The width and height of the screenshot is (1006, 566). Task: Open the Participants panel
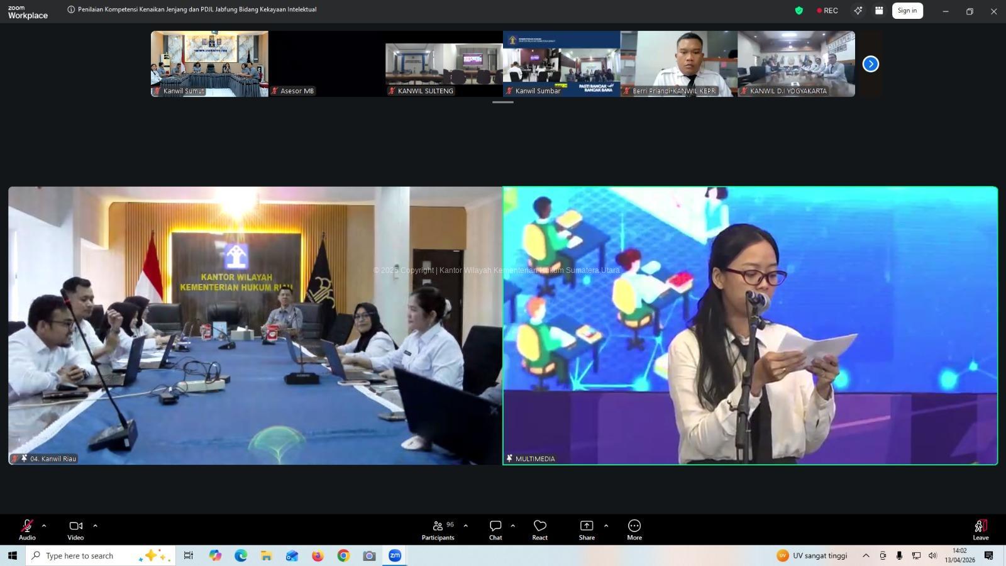(438, 529)
